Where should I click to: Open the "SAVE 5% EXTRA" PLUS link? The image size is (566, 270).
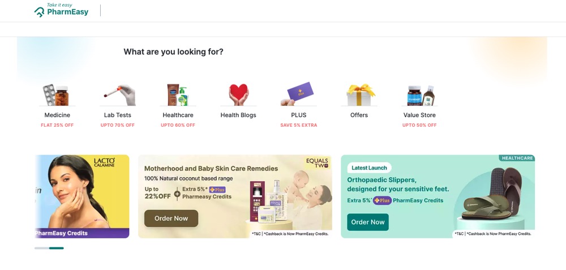coord(299,125)
